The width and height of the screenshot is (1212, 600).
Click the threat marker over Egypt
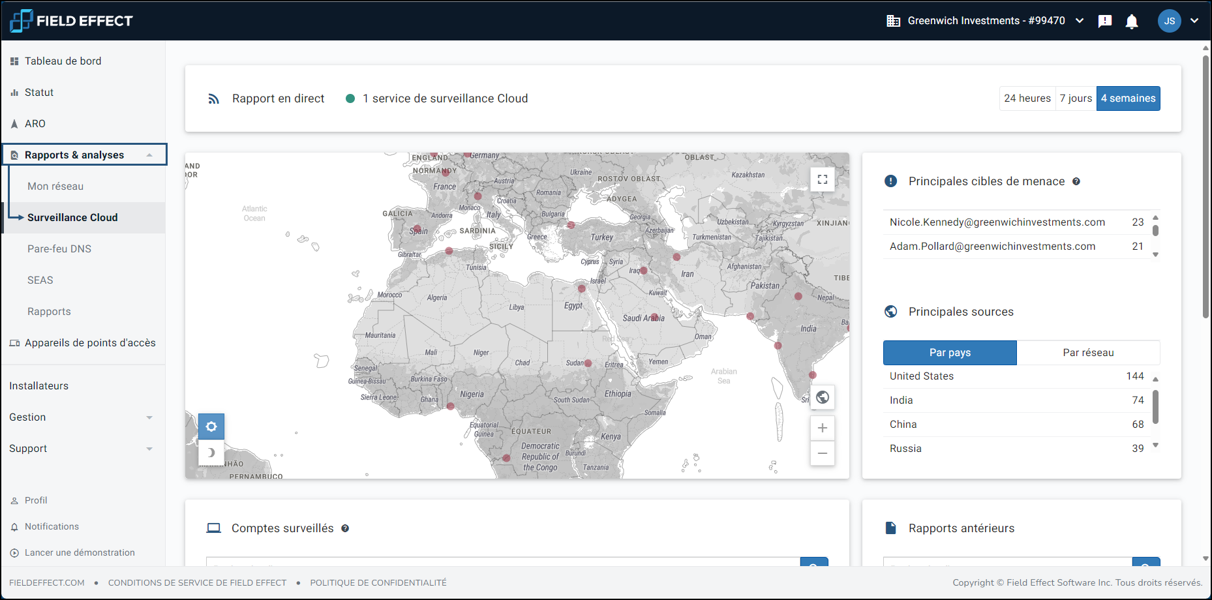point(581,288)
